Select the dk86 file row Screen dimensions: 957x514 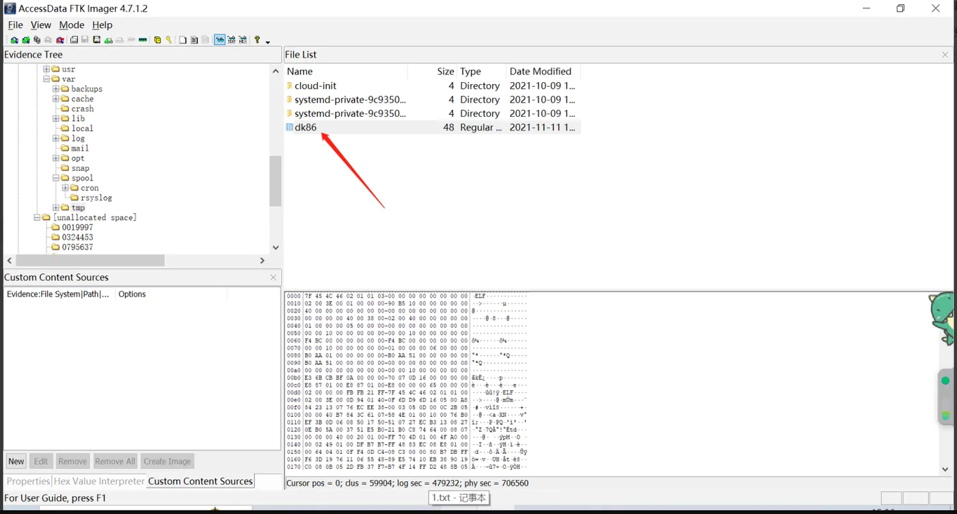(x=432, y=127)
